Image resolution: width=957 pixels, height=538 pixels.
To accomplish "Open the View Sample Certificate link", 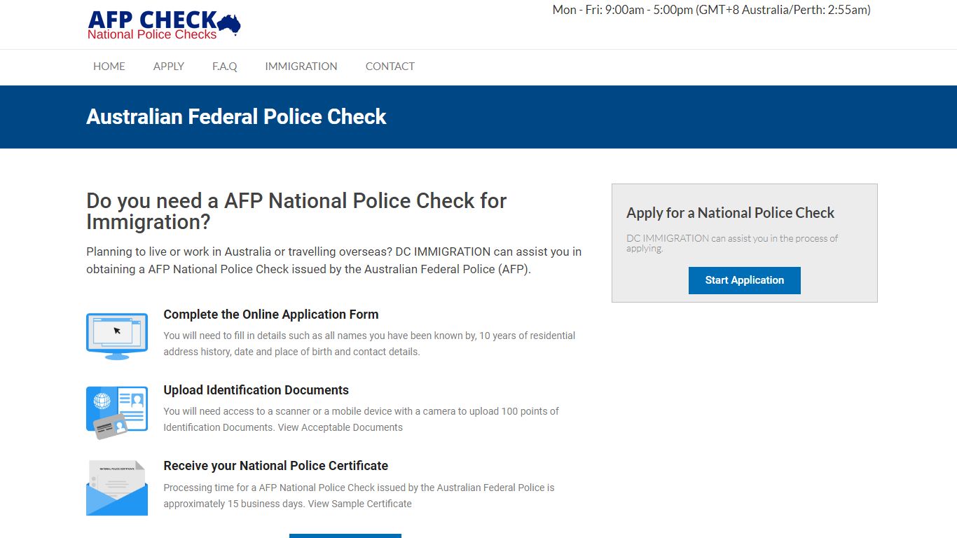I will point(360,504).
